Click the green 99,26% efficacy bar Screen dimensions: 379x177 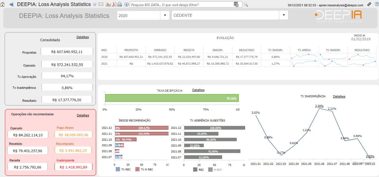(x=171, y=98)
